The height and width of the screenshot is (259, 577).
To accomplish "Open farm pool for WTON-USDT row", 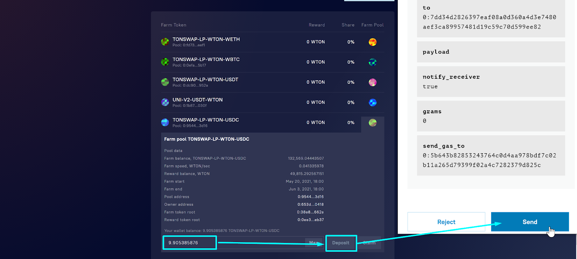I will [373, 82].
